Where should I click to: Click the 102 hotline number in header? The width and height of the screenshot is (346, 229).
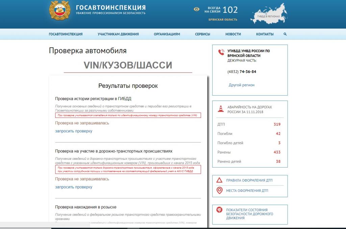tap(230, 10)
